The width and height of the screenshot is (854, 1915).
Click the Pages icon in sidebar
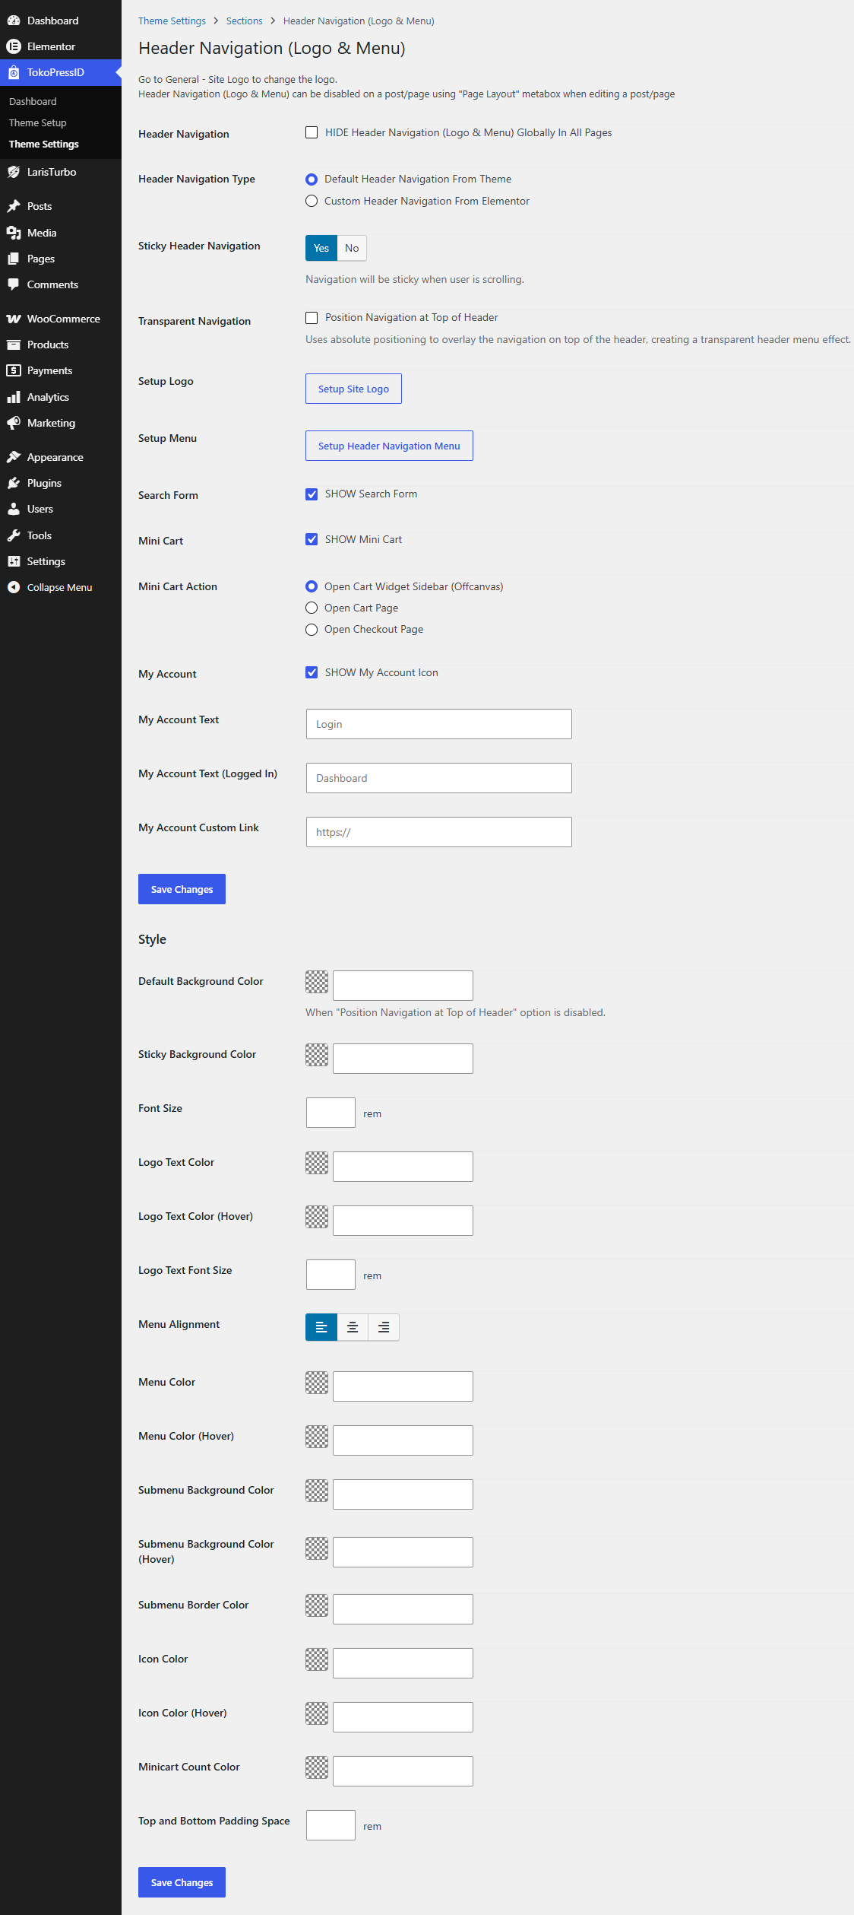click(x=14, y=259)
